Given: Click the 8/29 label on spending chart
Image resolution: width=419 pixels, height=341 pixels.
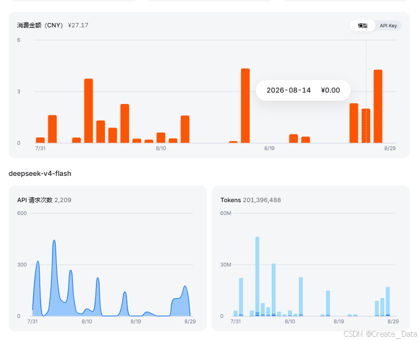Looking at the screenshot, I should pyautogui.click(x=390, y=148).
